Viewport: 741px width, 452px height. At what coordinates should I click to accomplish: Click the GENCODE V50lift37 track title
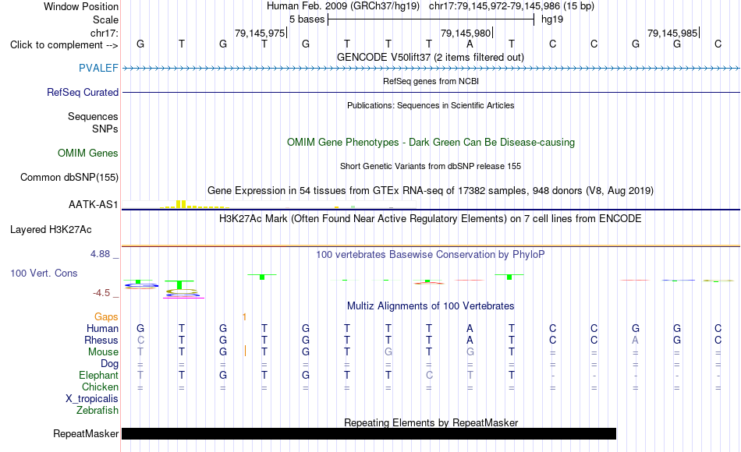tap(430, 57)
